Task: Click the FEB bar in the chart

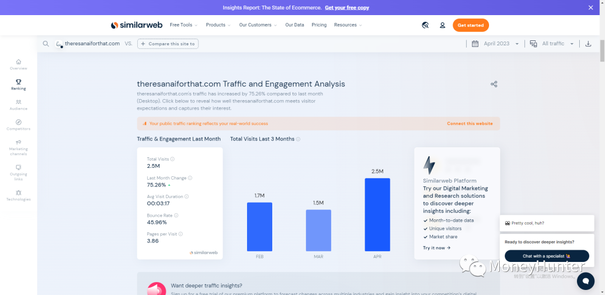Action: tap(260, 227)
